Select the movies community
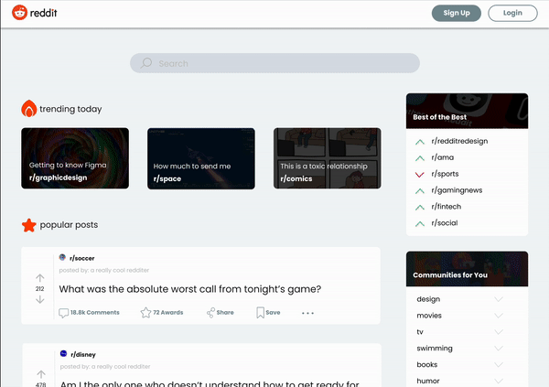Image resolution: width=549 pixels, height=387 pixels. pyautogui.click(x=429, y=316)
